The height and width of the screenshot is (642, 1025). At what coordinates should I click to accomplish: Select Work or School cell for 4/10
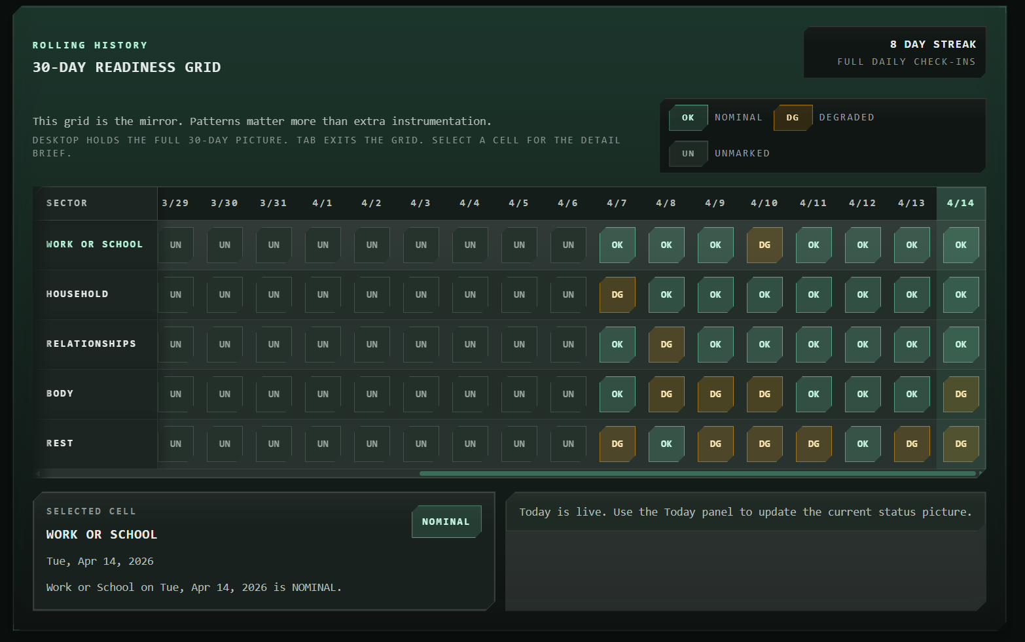(x=764, y=245)
